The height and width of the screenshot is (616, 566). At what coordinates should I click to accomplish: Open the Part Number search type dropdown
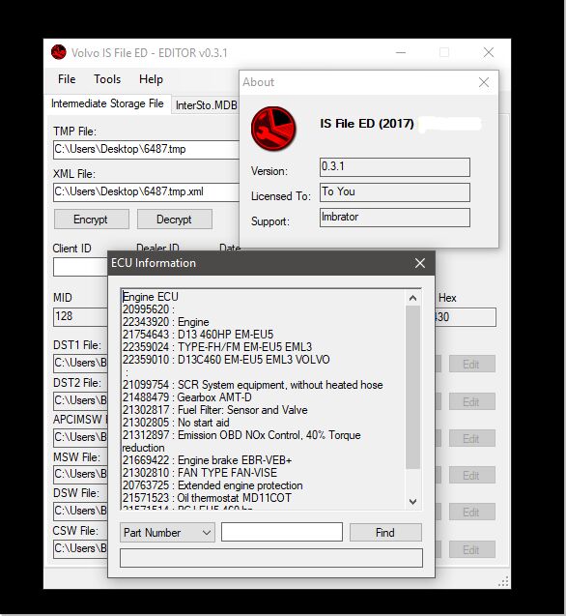[x=167, y=533]
